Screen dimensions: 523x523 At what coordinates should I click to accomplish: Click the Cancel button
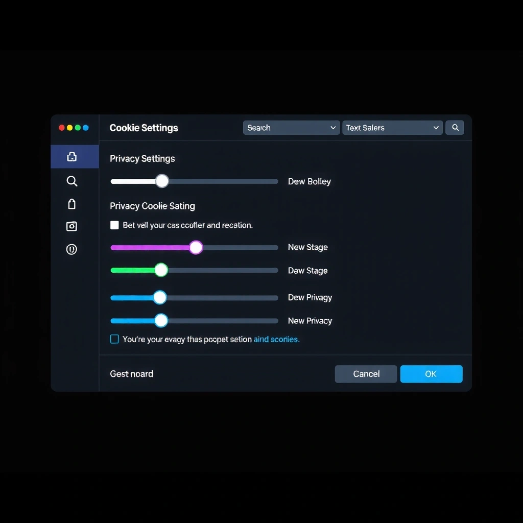click(366, 374)
